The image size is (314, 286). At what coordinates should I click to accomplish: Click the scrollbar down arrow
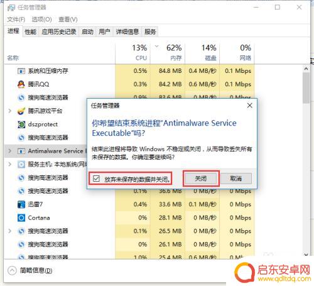click(306, 255)
